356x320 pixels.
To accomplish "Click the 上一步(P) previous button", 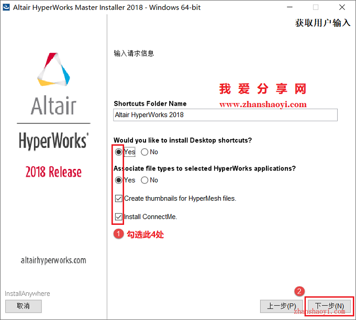I will [x=282, y=306].
